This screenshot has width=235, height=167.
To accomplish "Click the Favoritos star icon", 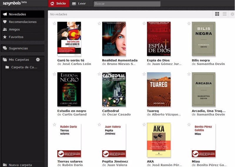I will [5, 37].
